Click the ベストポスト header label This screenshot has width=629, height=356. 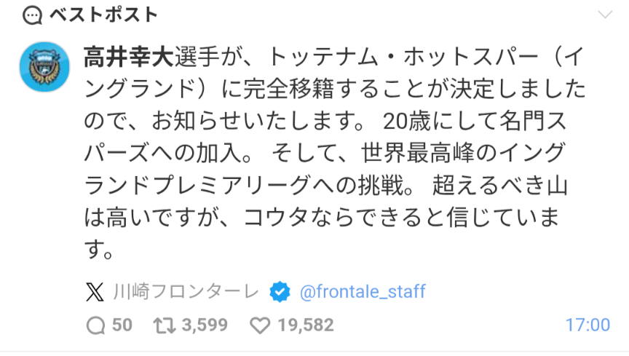103,15
